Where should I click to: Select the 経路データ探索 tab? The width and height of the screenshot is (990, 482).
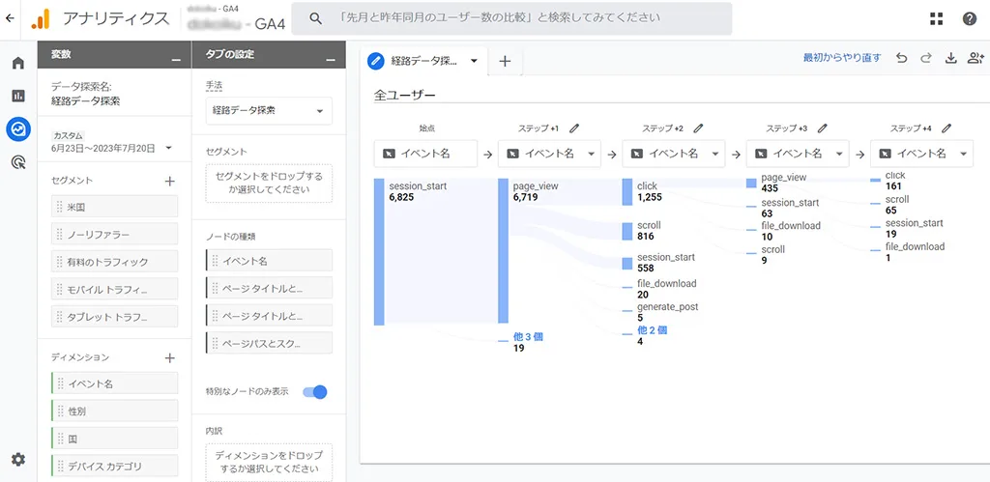pos(423,61)
